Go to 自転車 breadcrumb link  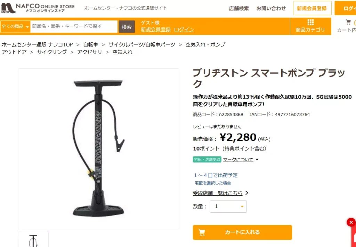(x=91, y=44)
